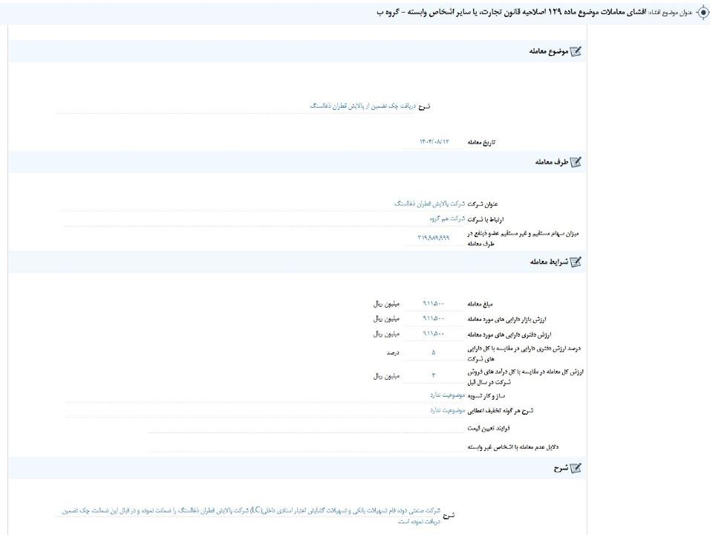Click the book value percentage field showing 5
The width and height of the screenshot is (710, 535).
click(x=433, y=352)
